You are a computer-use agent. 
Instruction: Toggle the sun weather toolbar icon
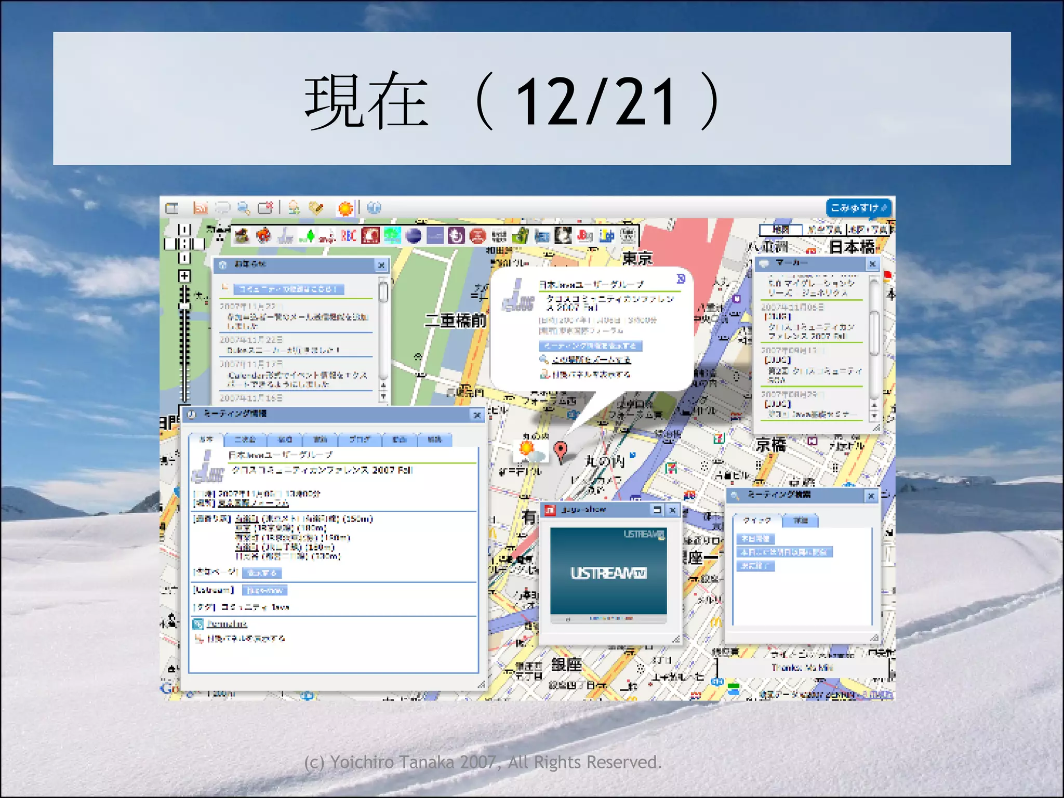[345, 209]
